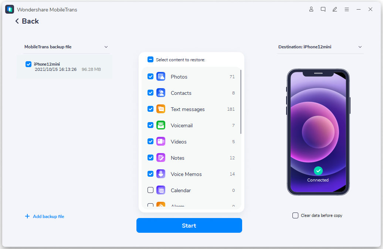The width and height of the screenshot is (383, 249).
Task: Uncheck the Voice Memos checkbox
Action: tap(150, 174)
